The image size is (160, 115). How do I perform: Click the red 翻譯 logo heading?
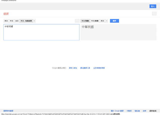point(6,14)
